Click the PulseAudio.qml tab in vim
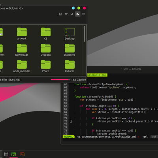The image size is (158, 158). 97,75
